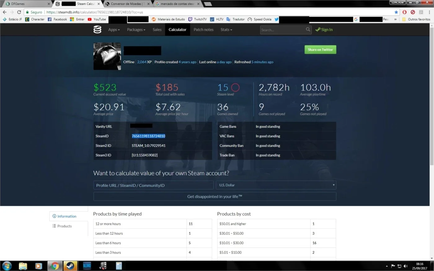Expand the Packages dropdown menu

click(x=136, y=30)
